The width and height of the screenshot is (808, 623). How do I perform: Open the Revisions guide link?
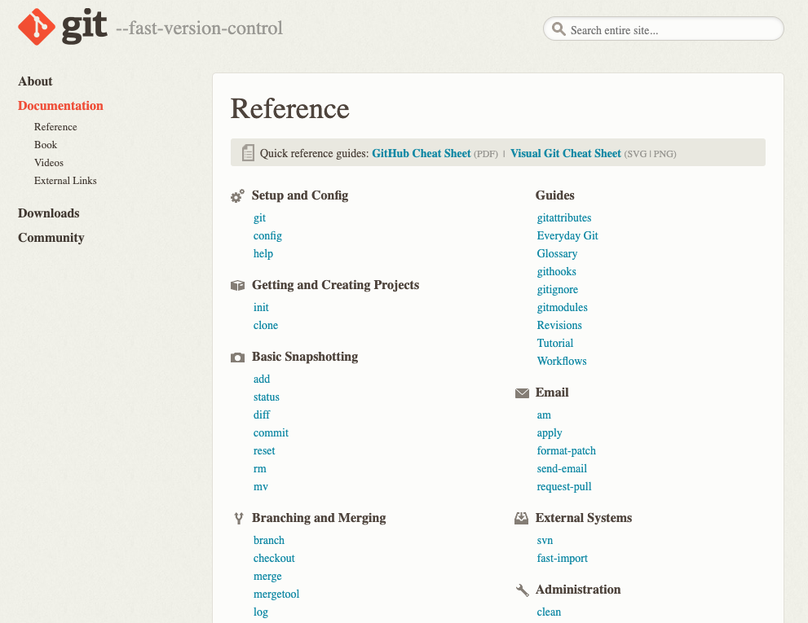click(559, 326)
